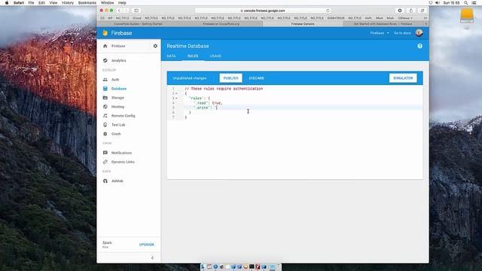Open the user account avatar
The width and height of the screenshot is (482, 271).
click(x=419, y=33)
